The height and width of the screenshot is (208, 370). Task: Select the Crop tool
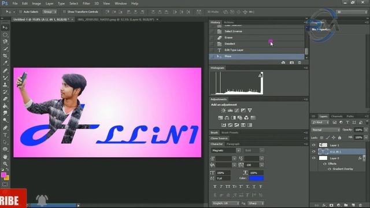click(5, 56)
